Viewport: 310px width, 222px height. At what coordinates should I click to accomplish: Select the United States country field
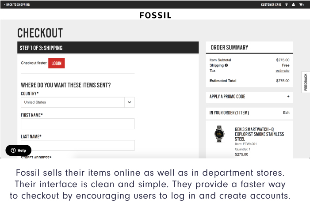click(x=78, y=102)
